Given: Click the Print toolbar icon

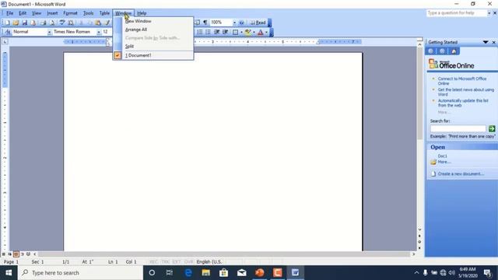Looking at the screenshot, I should 44,23.
